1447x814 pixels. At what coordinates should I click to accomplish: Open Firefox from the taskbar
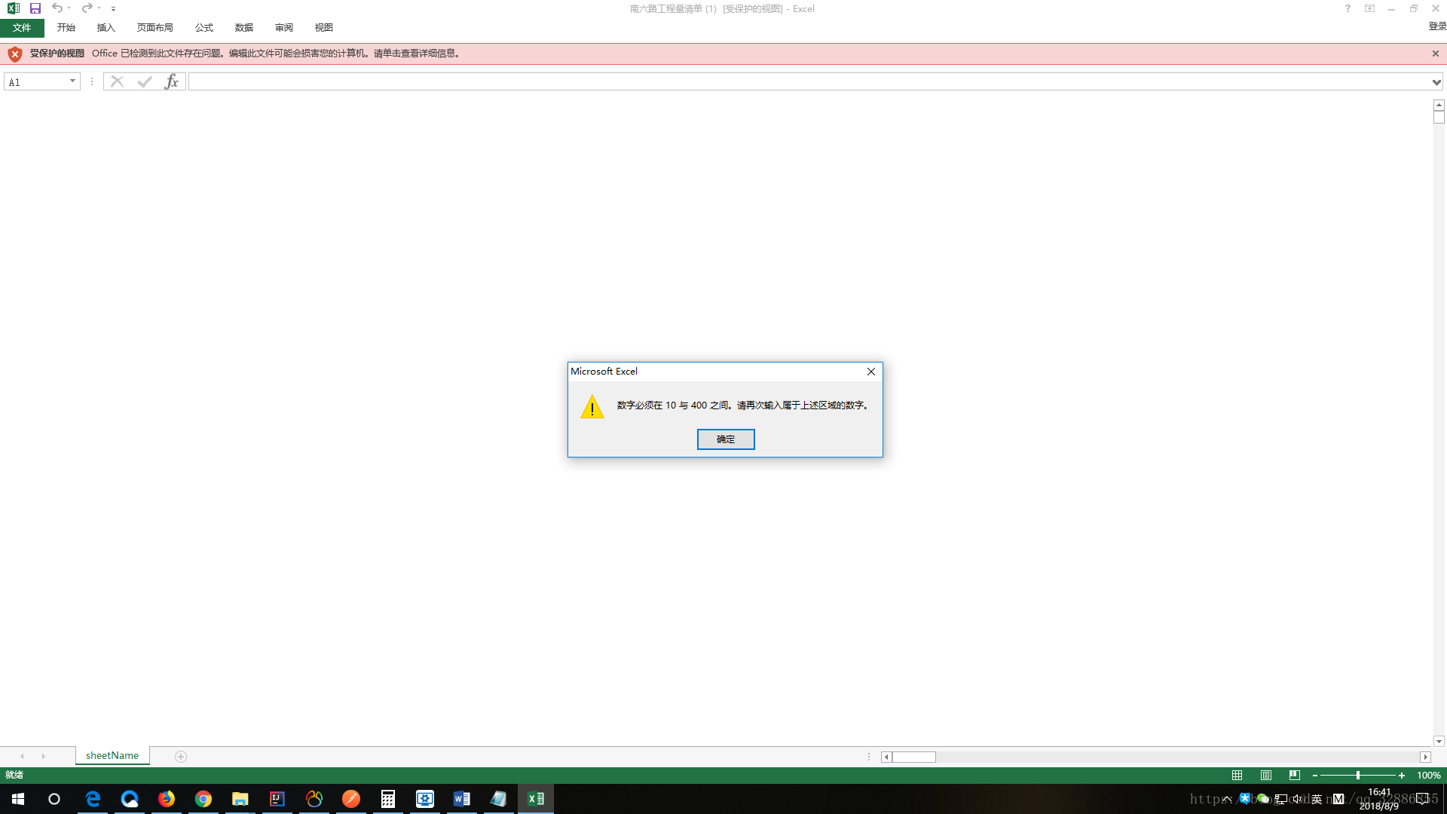167,799
